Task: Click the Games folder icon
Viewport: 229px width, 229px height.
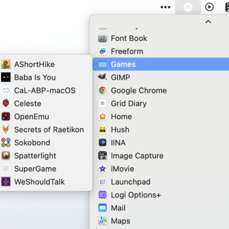Action: point(103,64)
